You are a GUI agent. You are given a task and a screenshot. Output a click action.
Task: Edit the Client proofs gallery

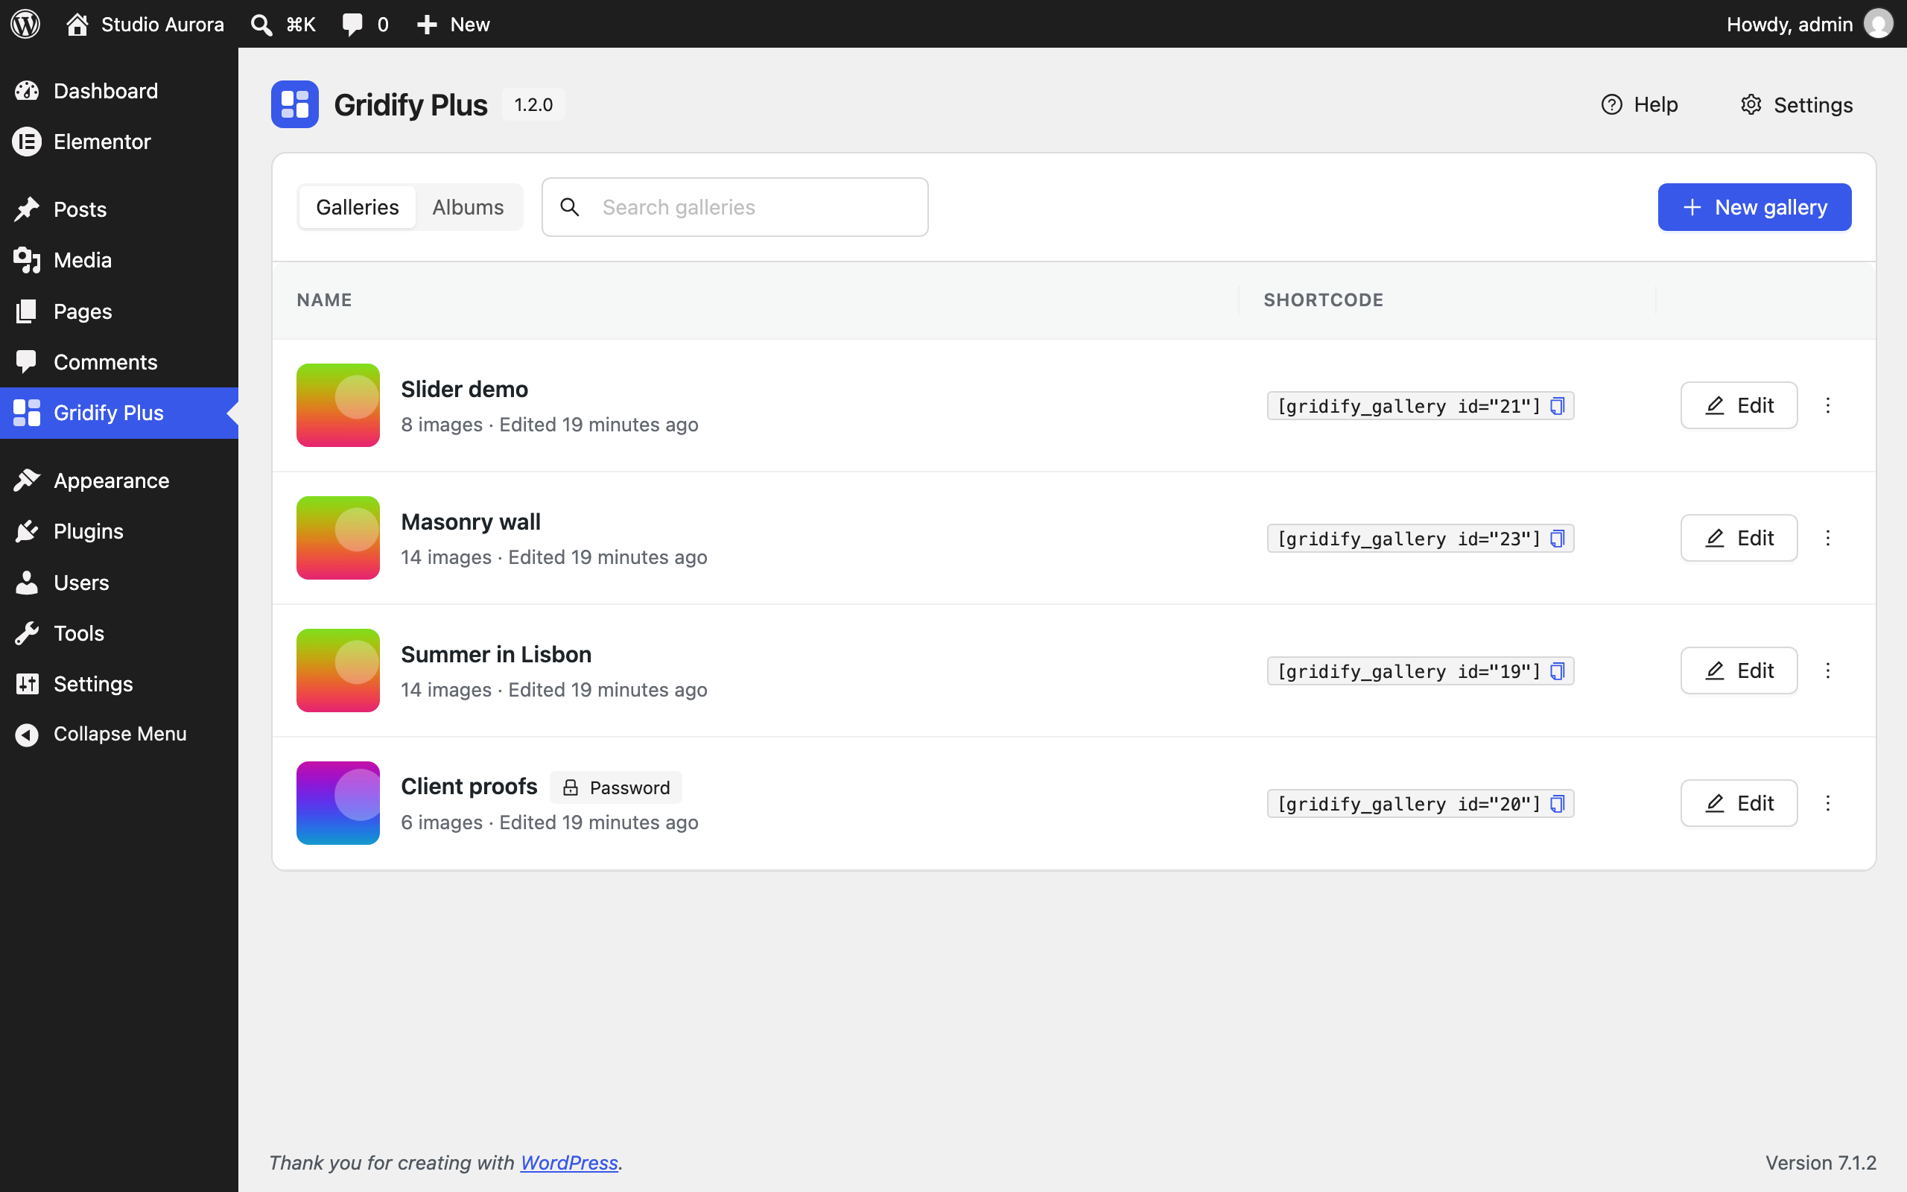(1739, 802)
